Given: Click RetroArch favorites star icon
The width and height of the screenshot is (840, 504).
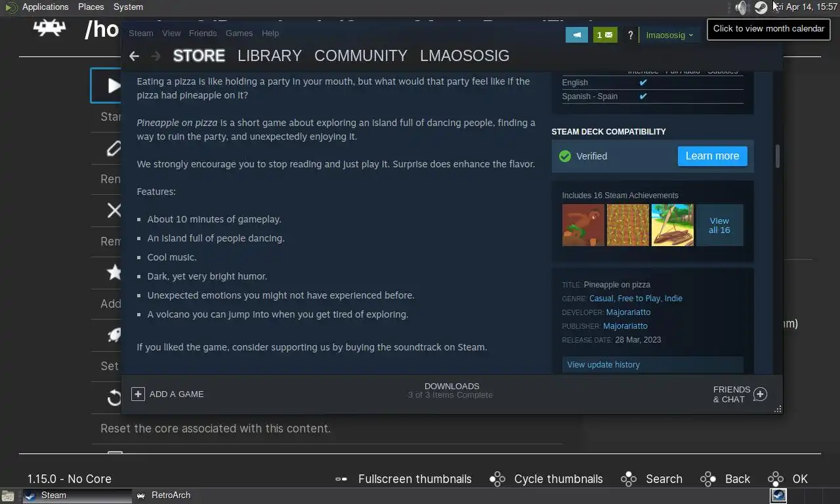Looking at the screenshot, I should point(114,272).
